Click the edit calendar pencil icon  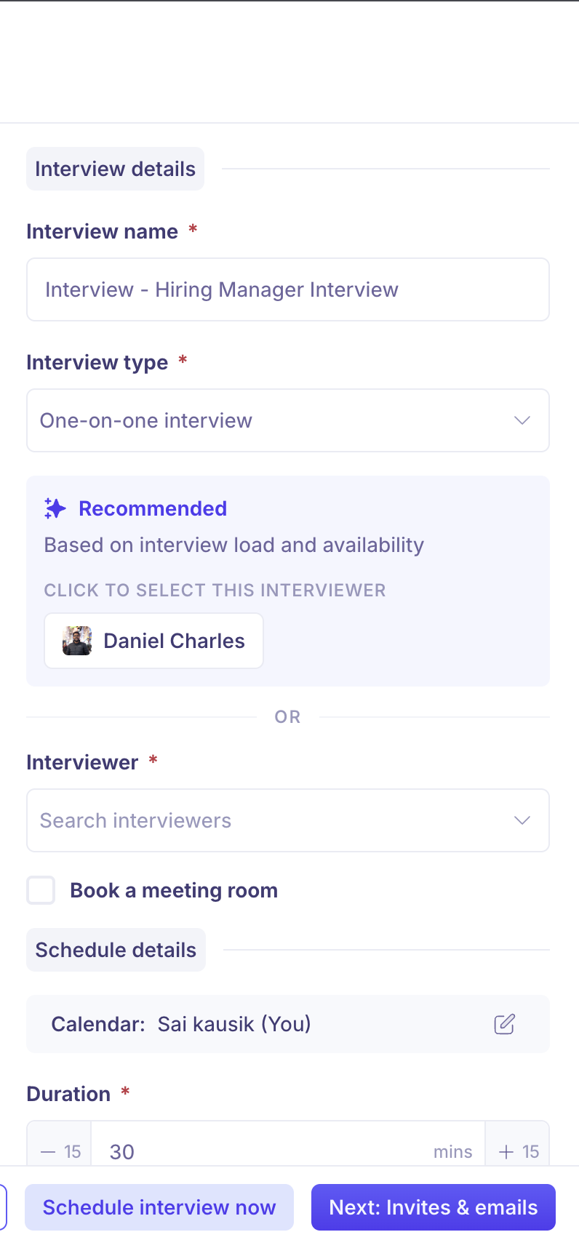pos(504,1024)
